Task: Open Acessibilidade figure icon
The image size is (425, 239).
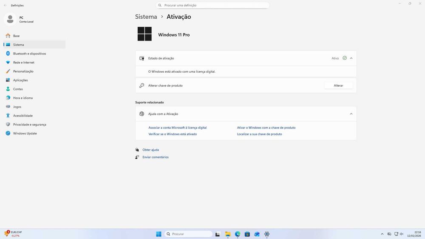Action: click(x=8, y=116)
